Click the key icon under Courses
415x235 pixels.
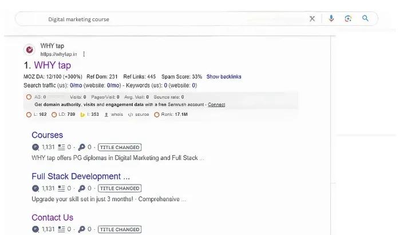[81, 147]
